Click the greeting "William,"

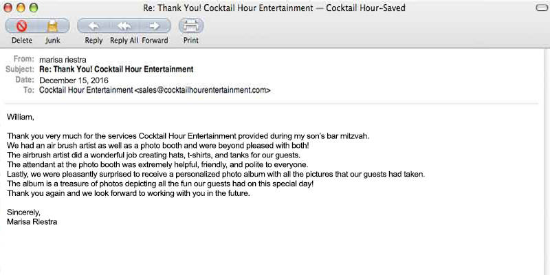pos(20,117)
